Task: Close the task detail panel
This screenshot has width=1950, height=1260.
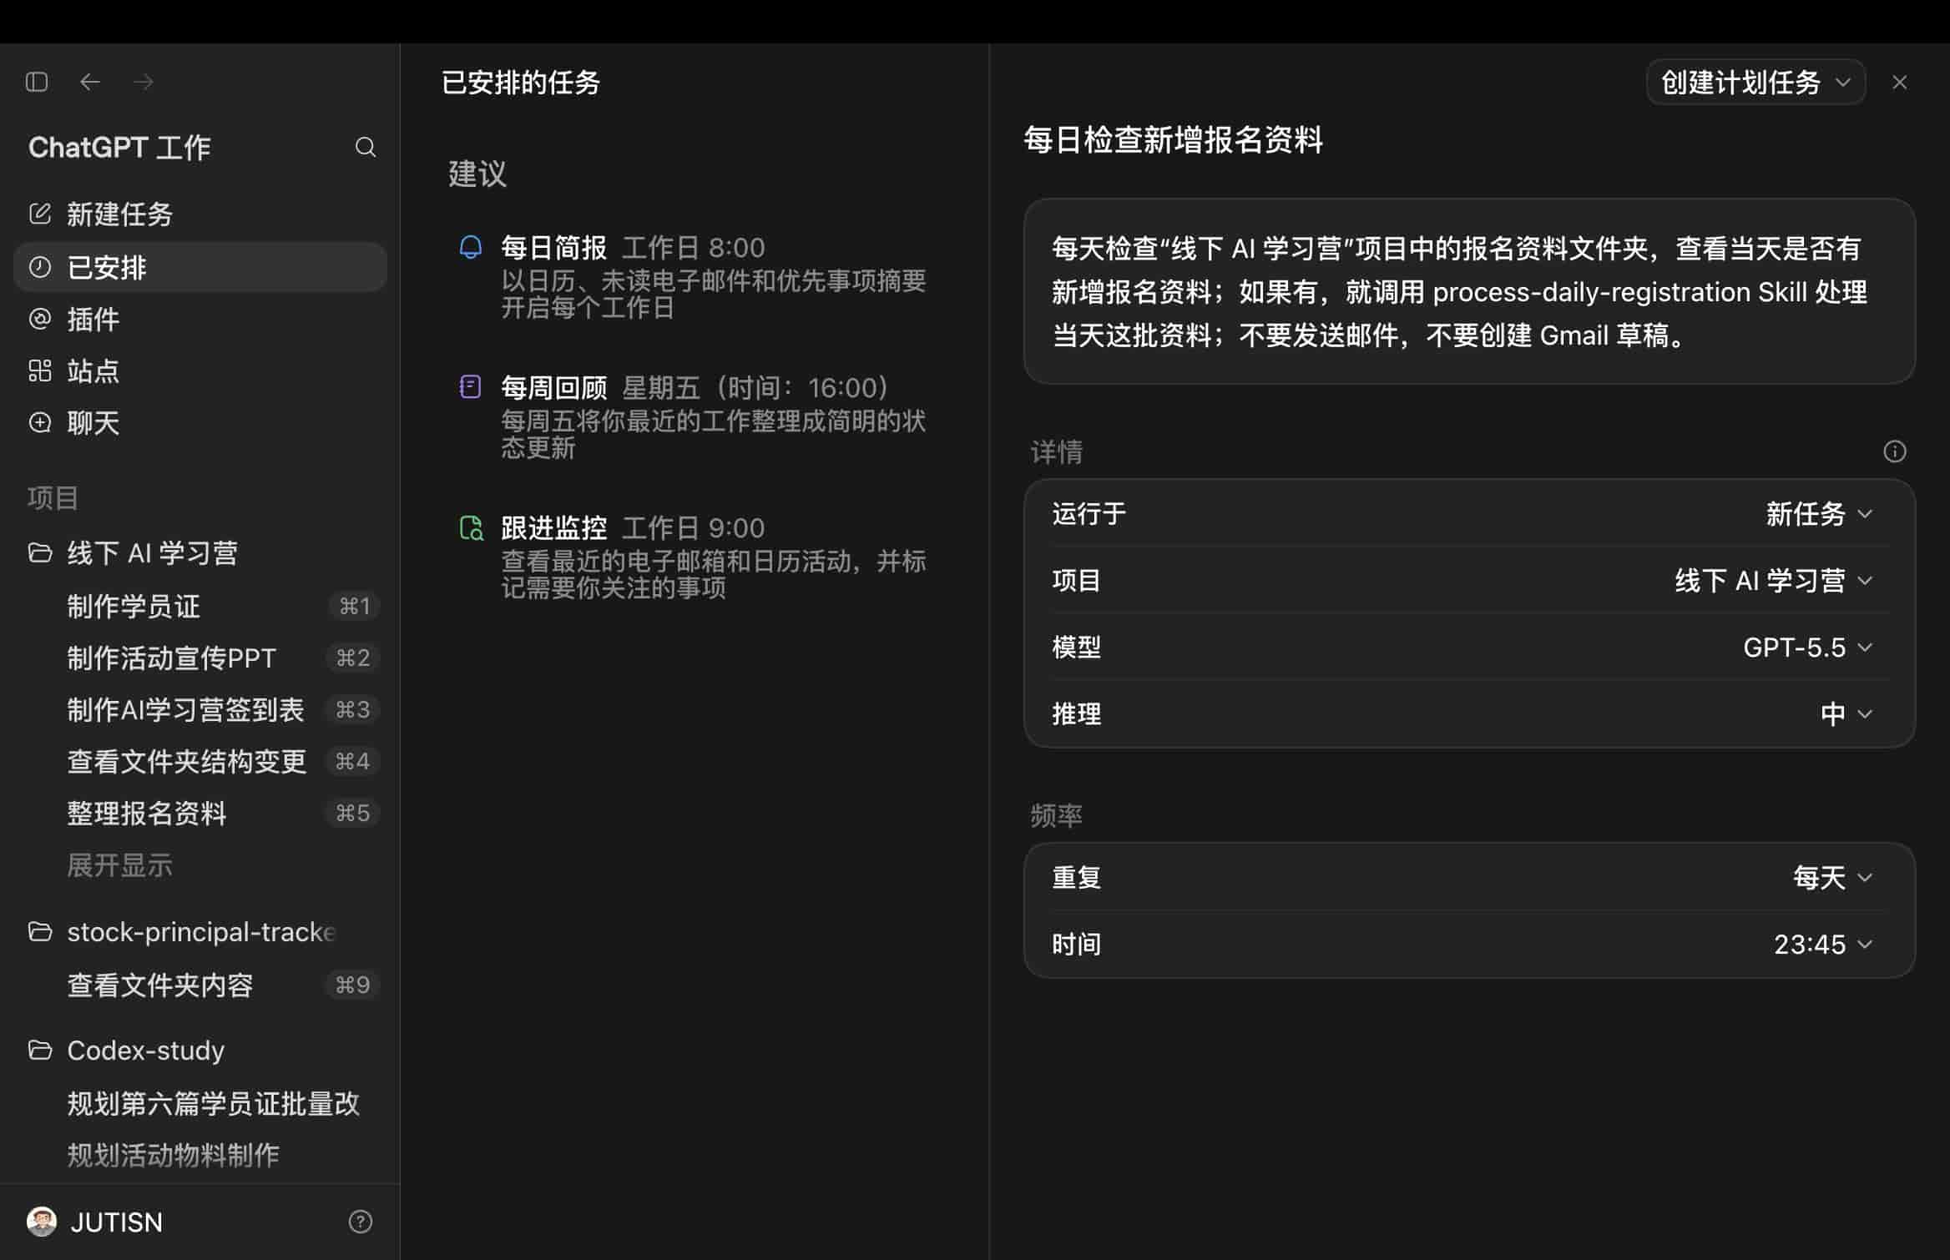Action: click(1900, 83)
